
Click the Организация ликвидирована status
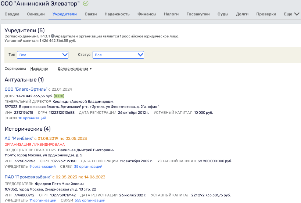35,144
